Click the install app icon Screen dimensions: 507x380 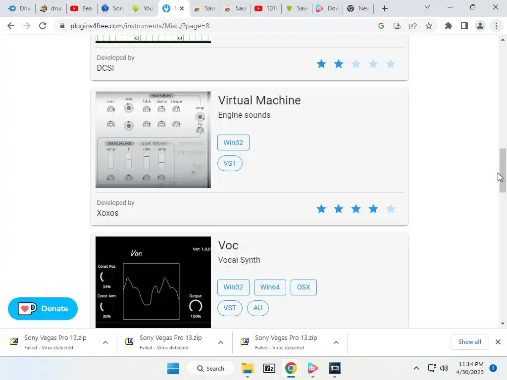397,26
